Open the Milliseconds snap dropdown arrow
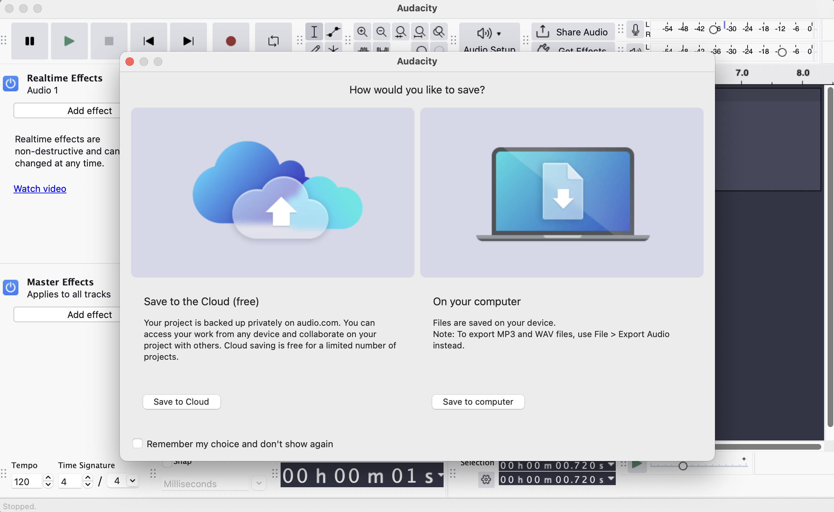Viewport: 834px width, 512px height. click(x=259, y=483)
